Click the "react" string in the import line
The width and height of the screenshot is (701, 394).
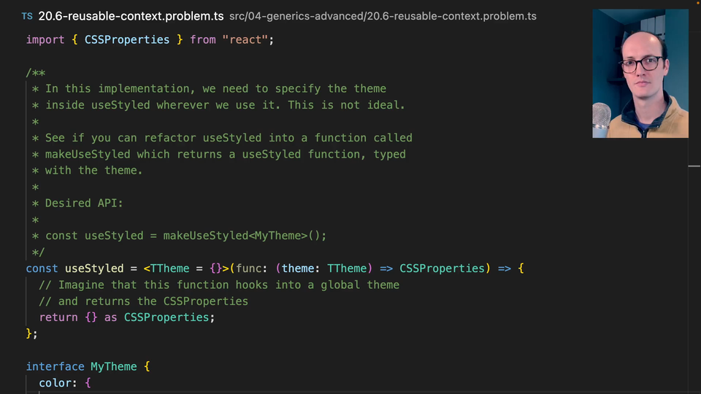[x=248, y=39]
